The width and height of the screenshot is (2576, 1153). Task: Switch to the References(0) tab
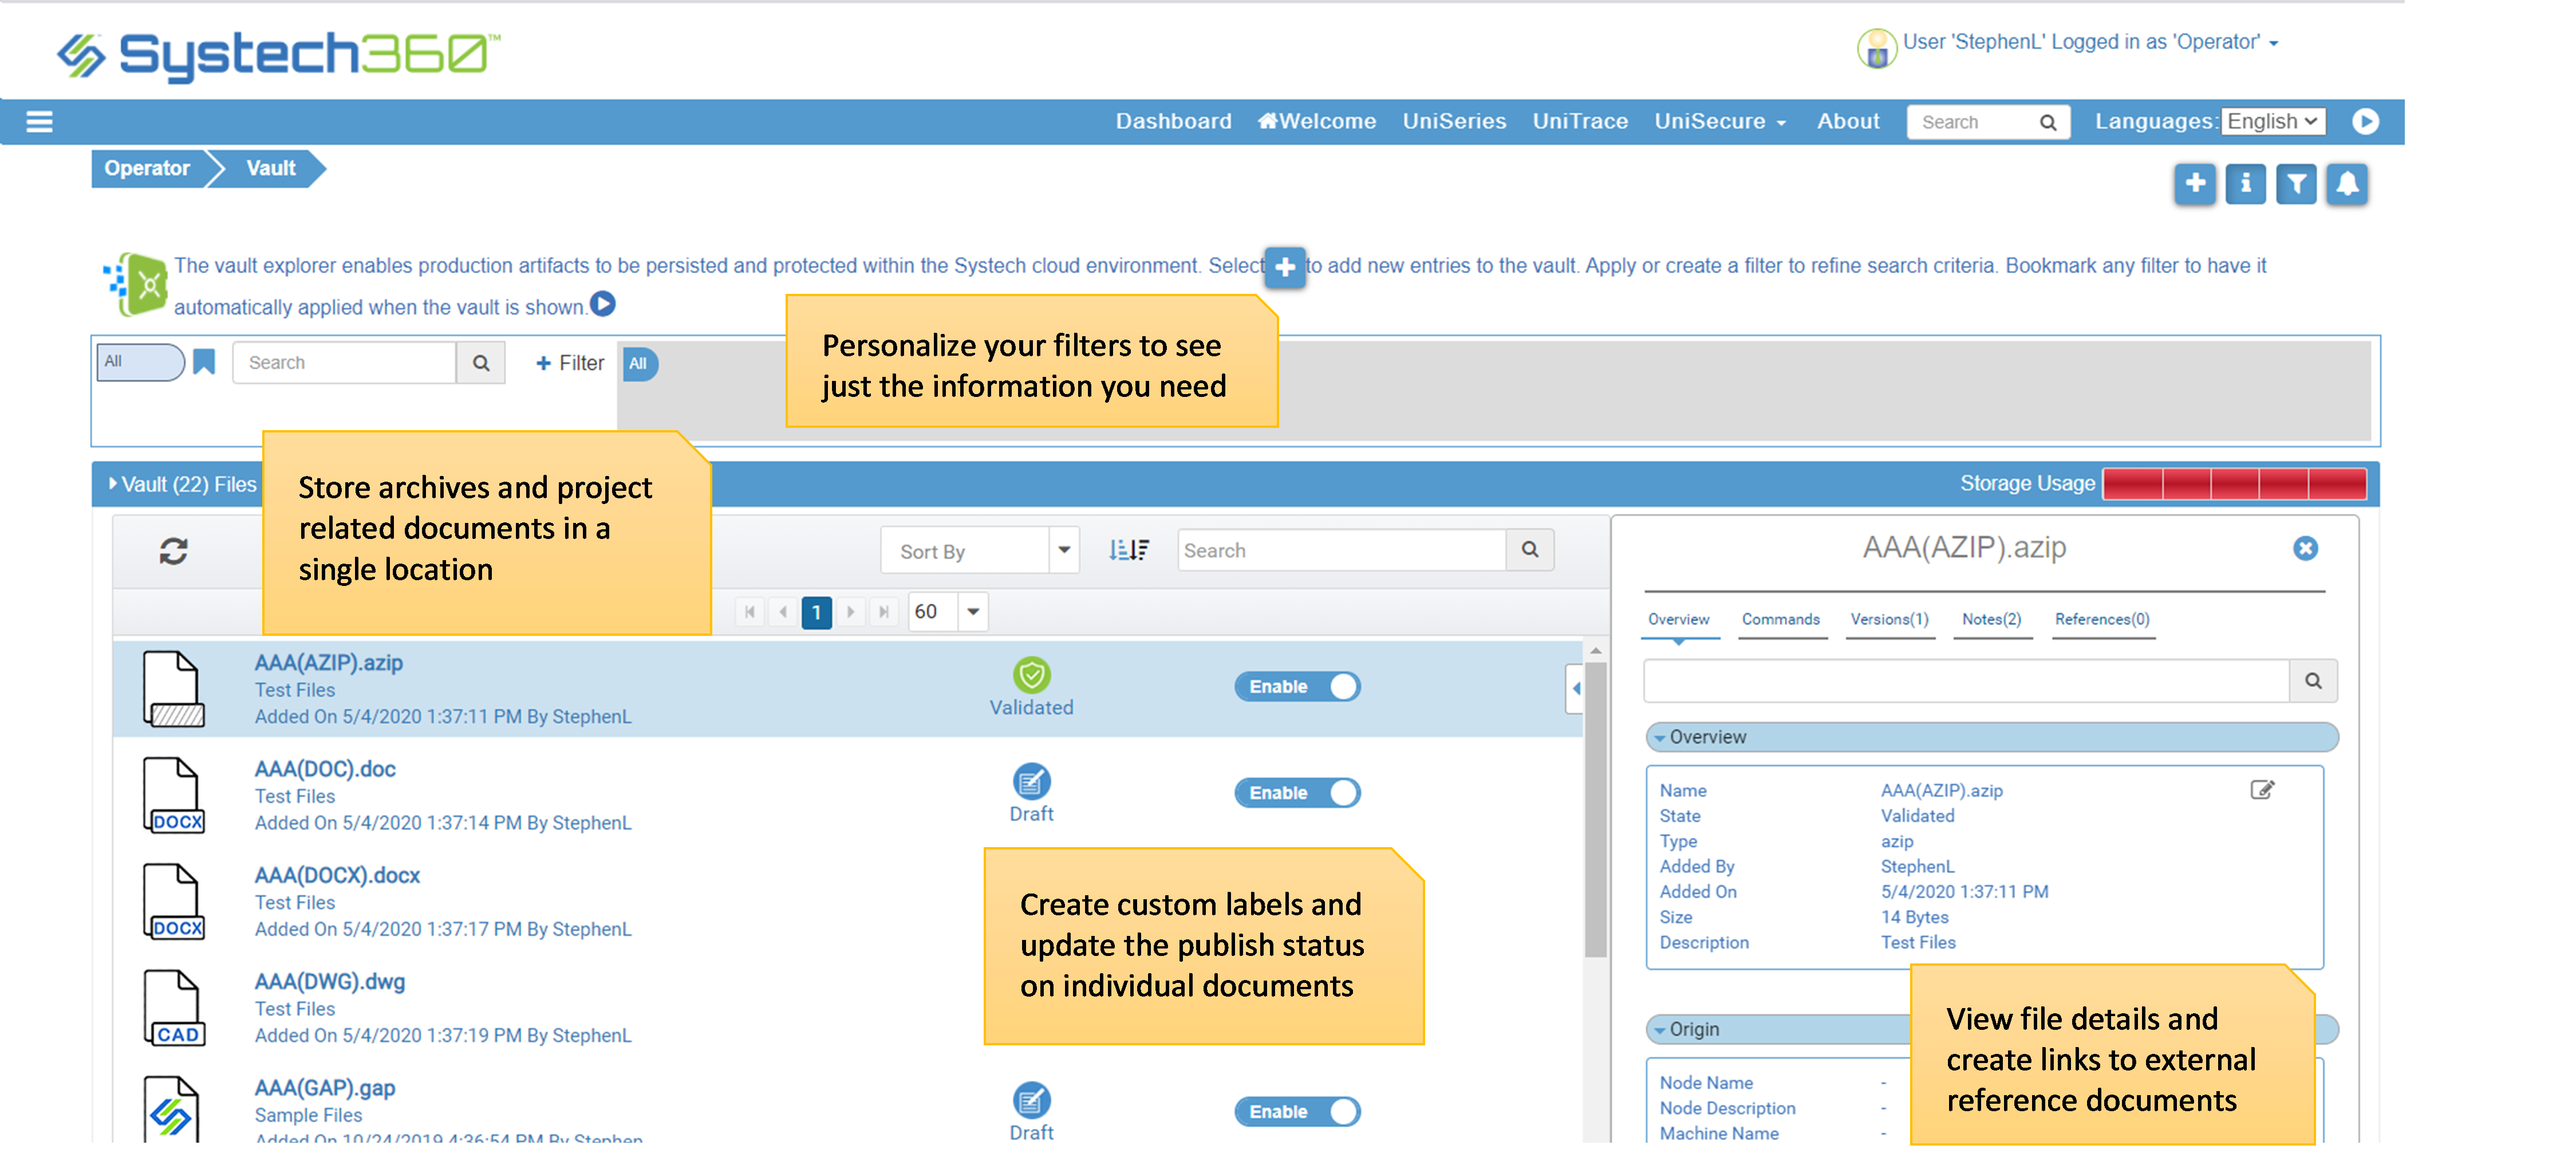[2102, 619]
